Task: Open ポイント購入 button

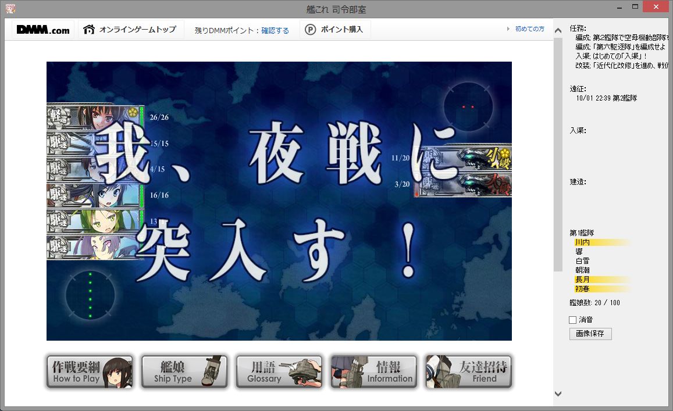Action: point(335,29)
